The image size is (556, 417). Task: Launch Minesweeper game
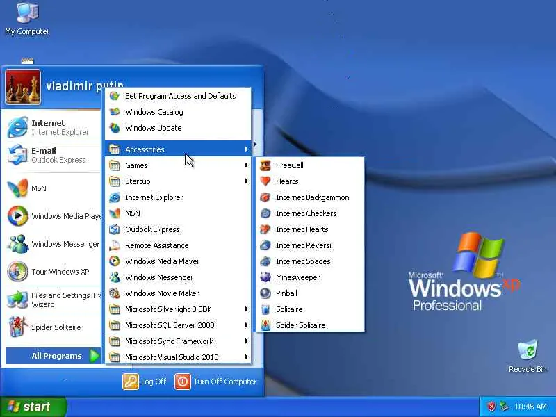pyautogui.click(x=310, y=277)
